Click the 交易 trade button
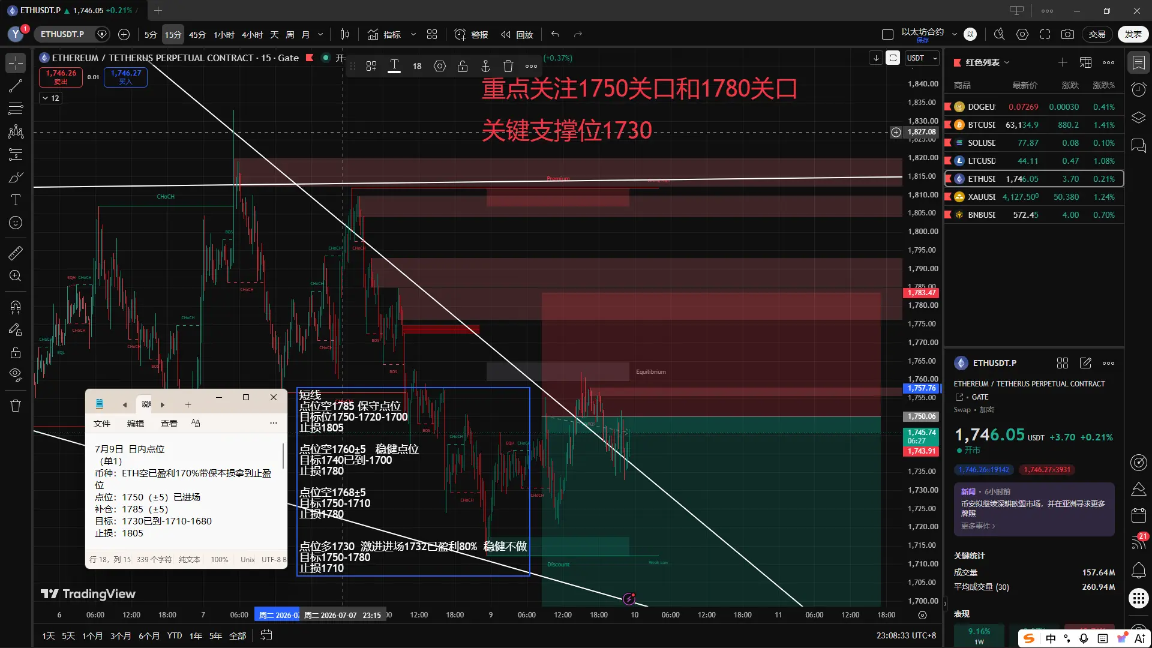 (x=1097, y=34)
